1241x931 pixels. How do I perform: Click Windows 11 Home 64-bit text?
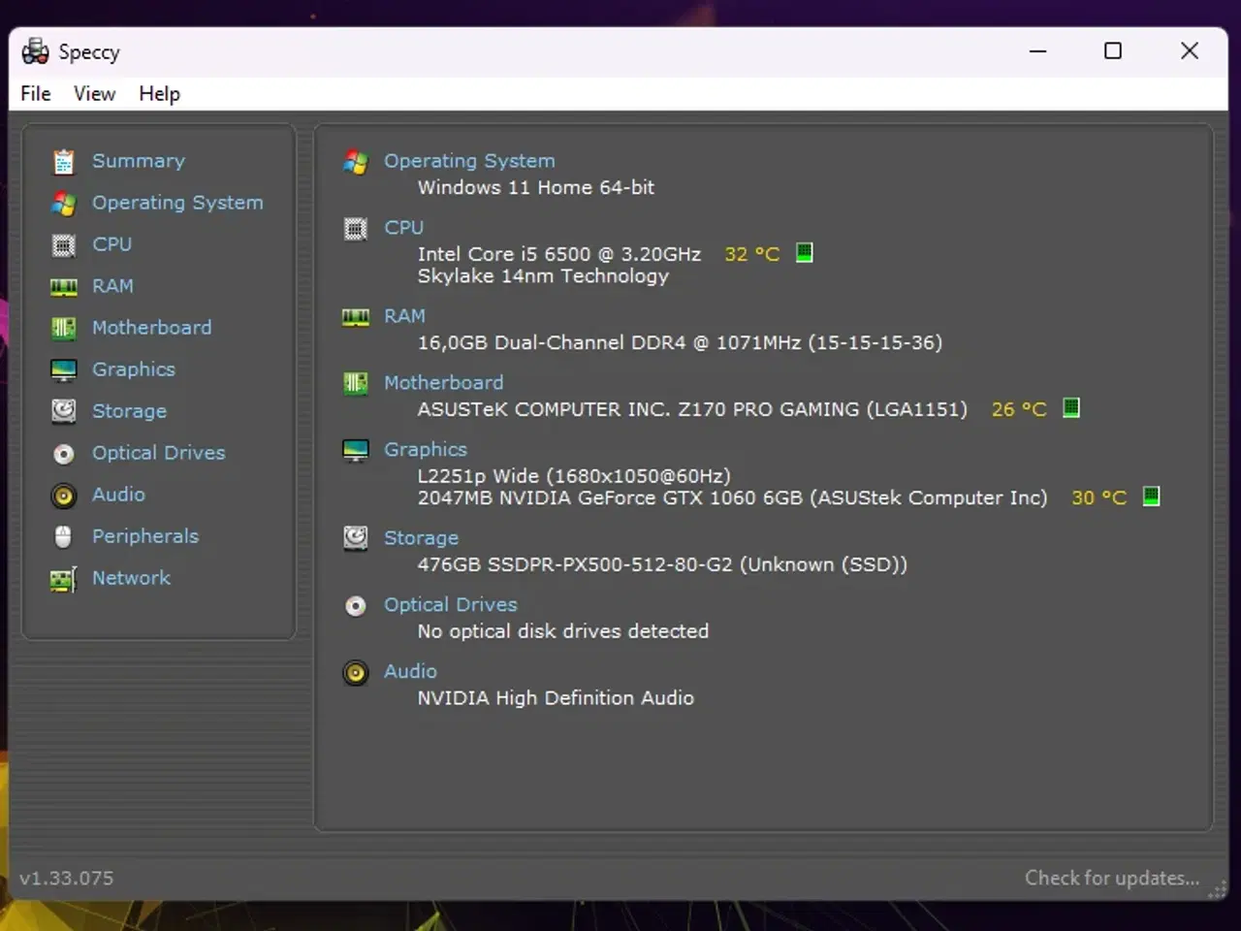[x=536, y=187]
